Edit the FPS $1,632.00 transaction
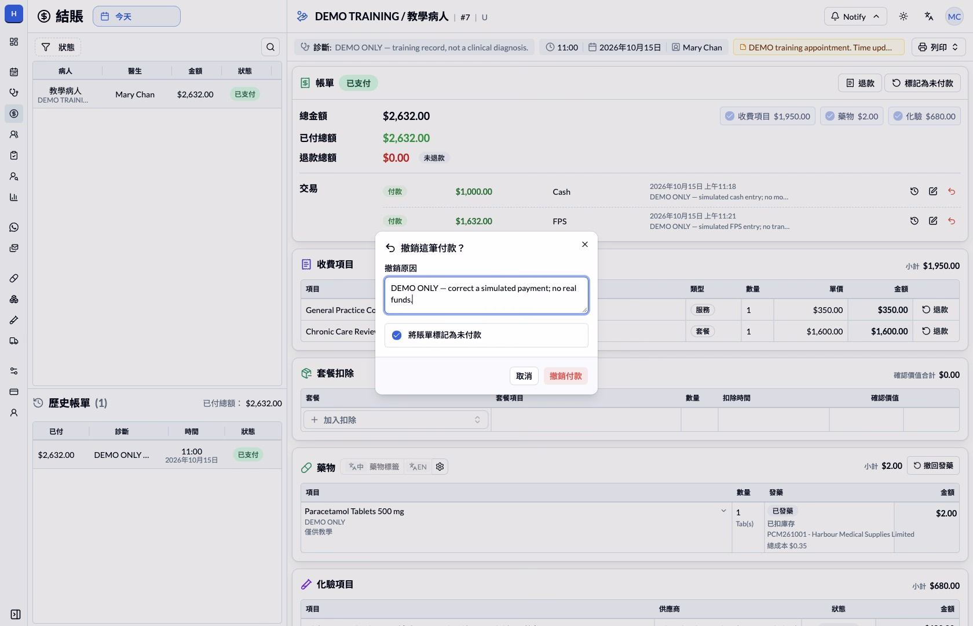Image resolution: width=973 pixels, height=626 pixels. 933,221
